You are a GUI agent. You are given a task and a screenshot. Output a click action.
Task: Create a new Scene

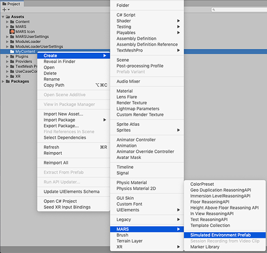coord(147,60)
